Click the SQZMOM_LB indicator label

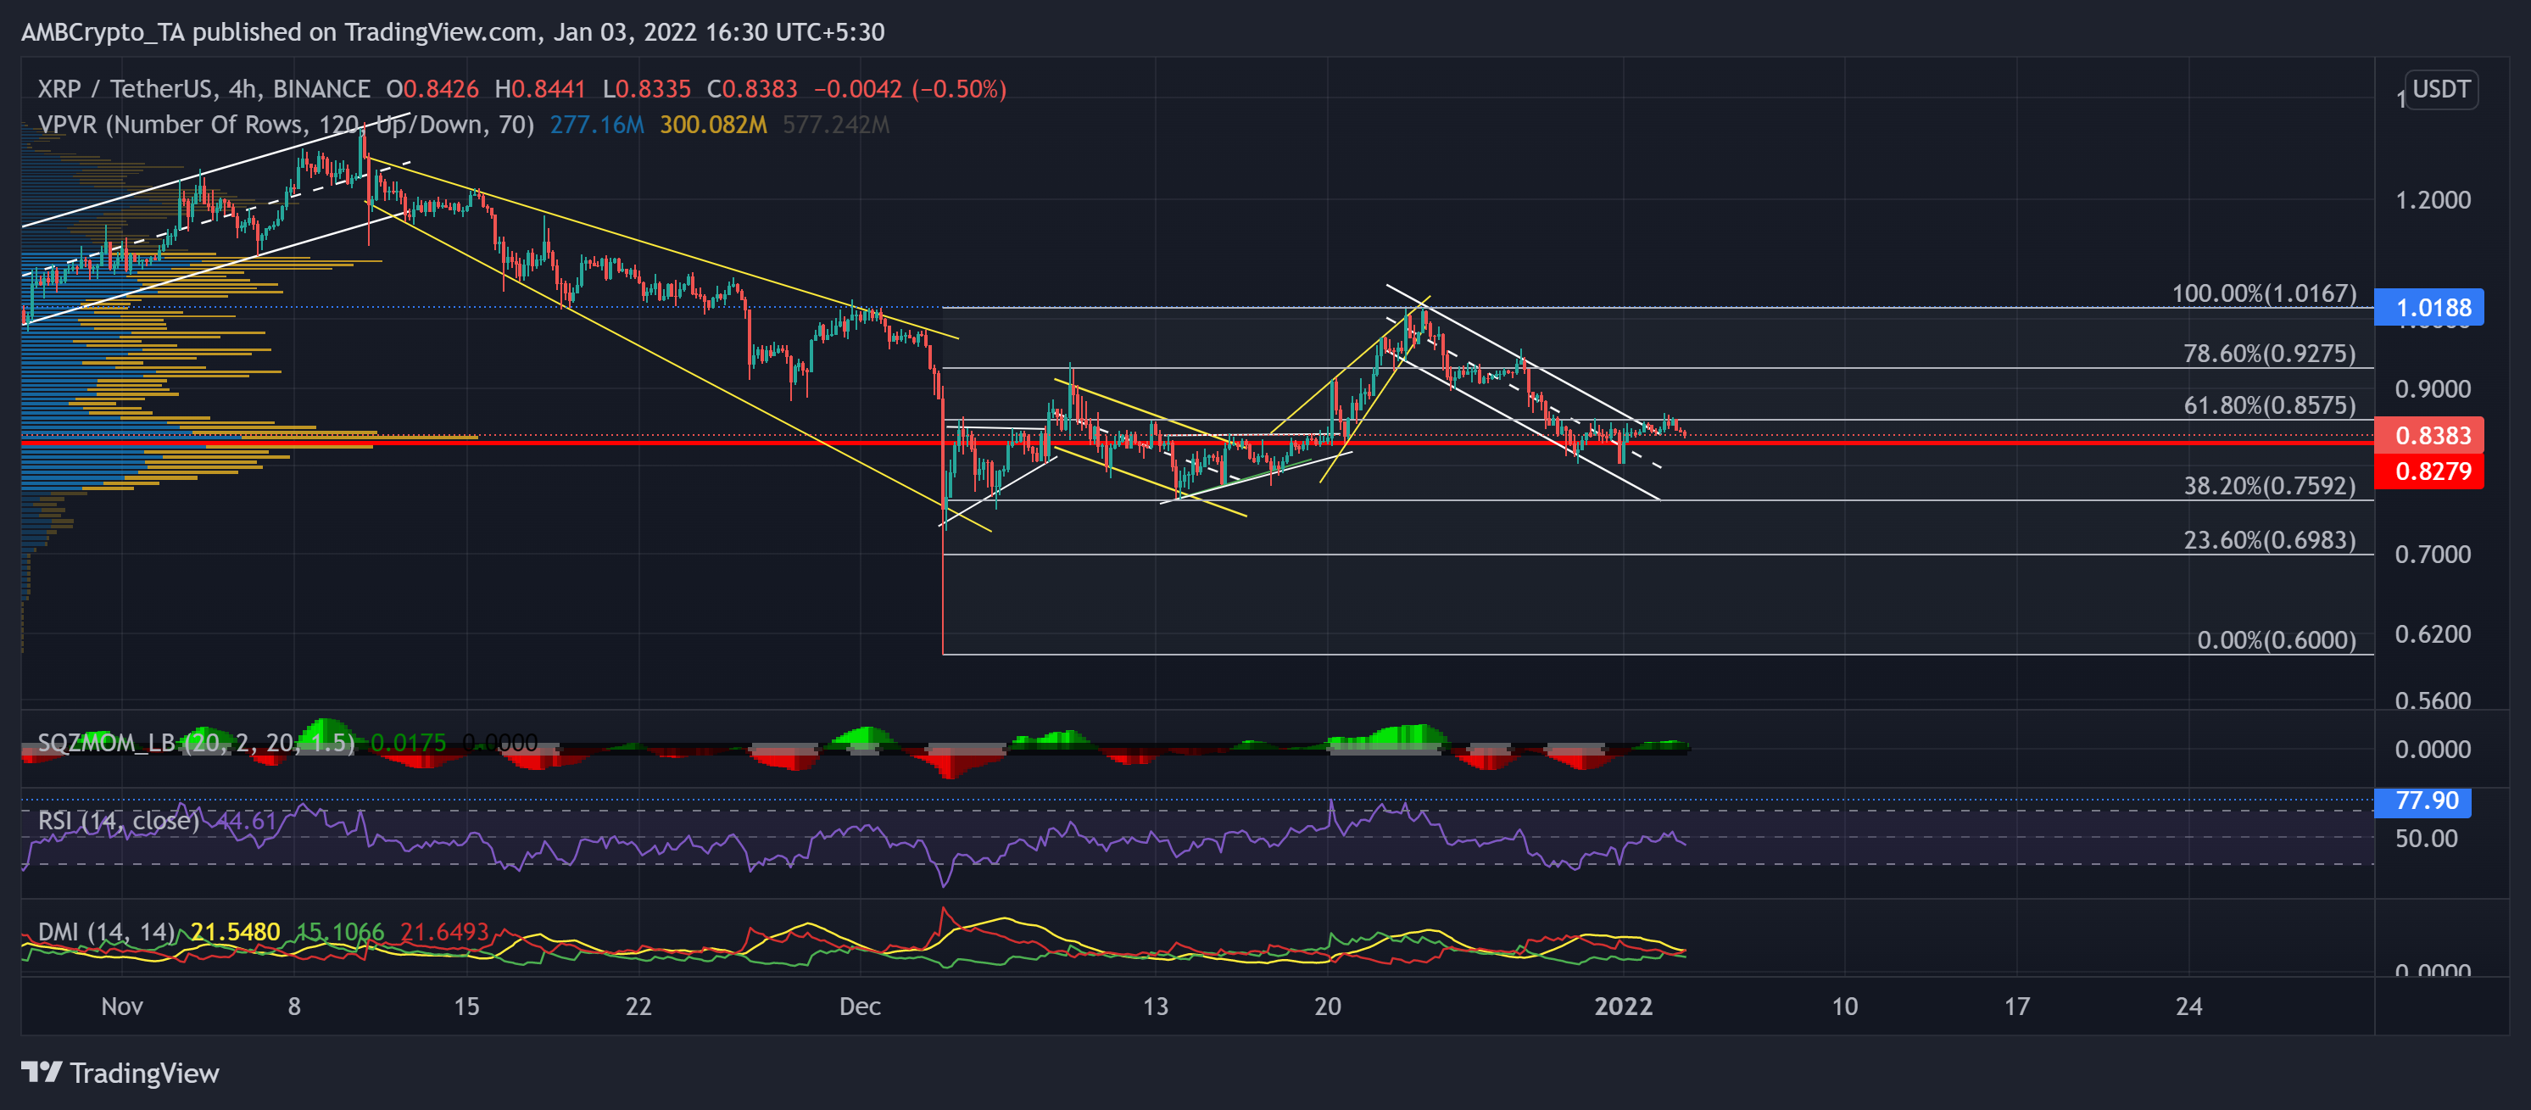click(x=196, y=743)
